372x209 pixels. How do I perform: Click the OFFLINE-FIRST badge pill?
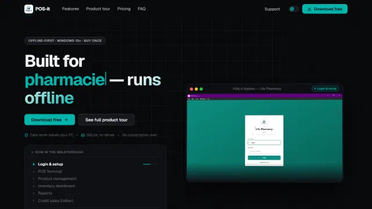point(65,41)
